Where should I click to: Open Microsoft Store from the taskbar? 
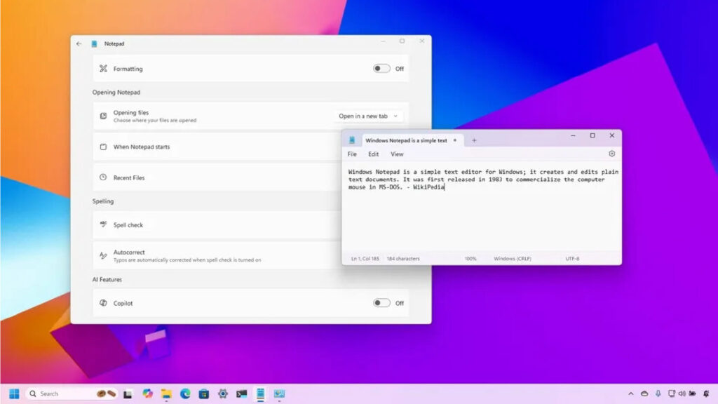coord(204,393)
